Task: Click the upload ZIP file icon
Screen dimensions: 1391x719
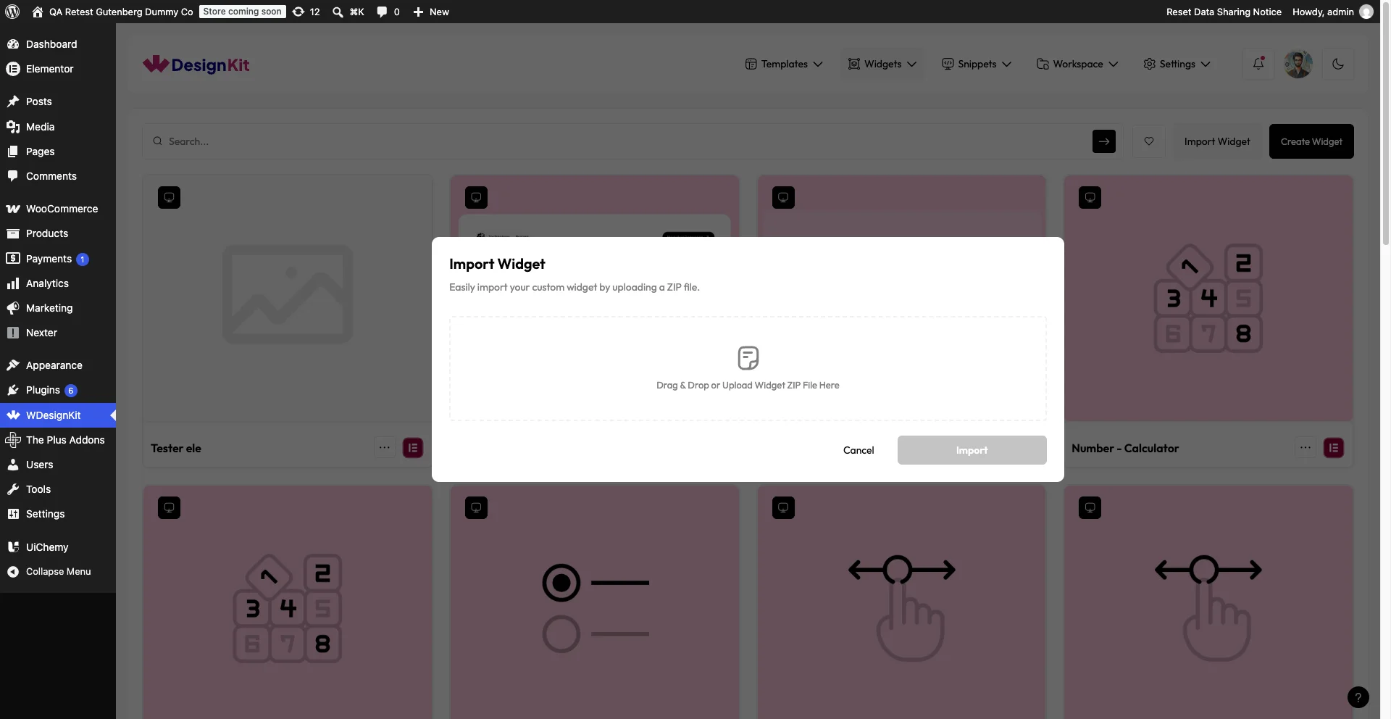Action: point(748,358)
